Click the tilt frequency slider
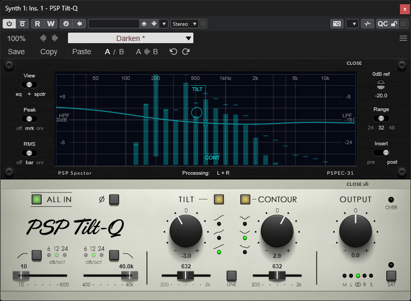 tap(186, 275)
